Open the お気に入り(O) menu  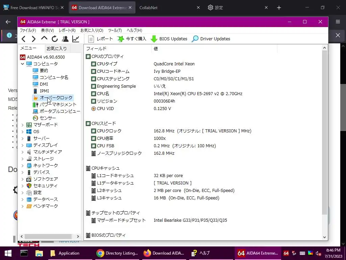tap(92, 30)
